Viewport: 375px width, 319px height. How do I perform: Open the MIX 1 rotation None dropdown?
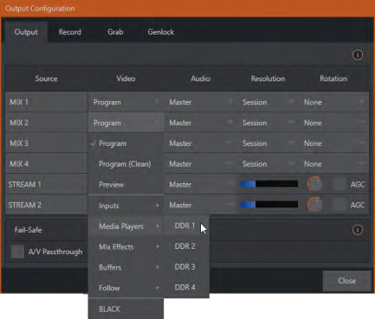334,102
